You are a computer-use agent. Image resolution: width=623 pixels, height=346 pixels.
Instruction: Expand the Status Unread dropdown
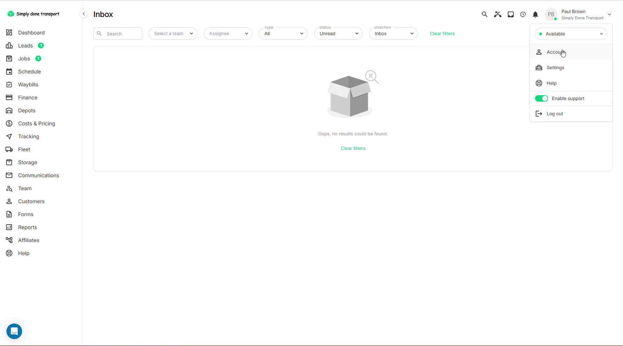[x=338, y=34]
